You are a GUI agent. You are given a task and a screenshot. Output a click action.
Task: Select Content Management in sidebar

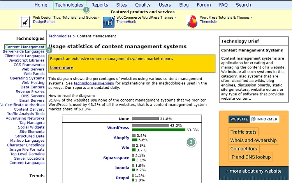coord(25,47)
